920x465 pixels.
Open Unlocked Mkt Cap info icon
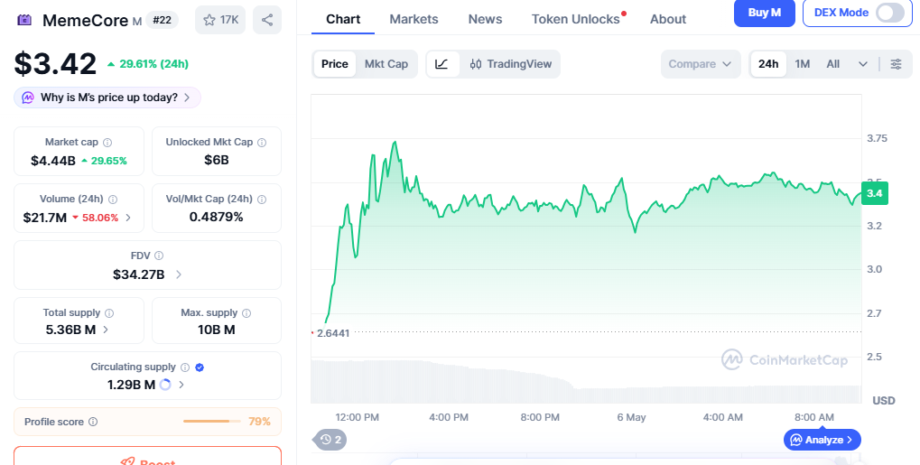tap(262, 142)
